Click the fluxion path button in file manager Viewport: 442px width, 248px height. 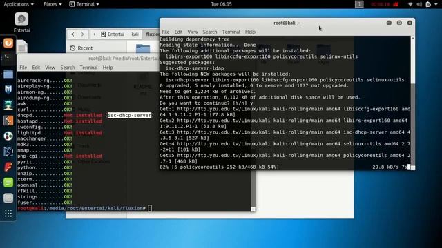point(152,34)
